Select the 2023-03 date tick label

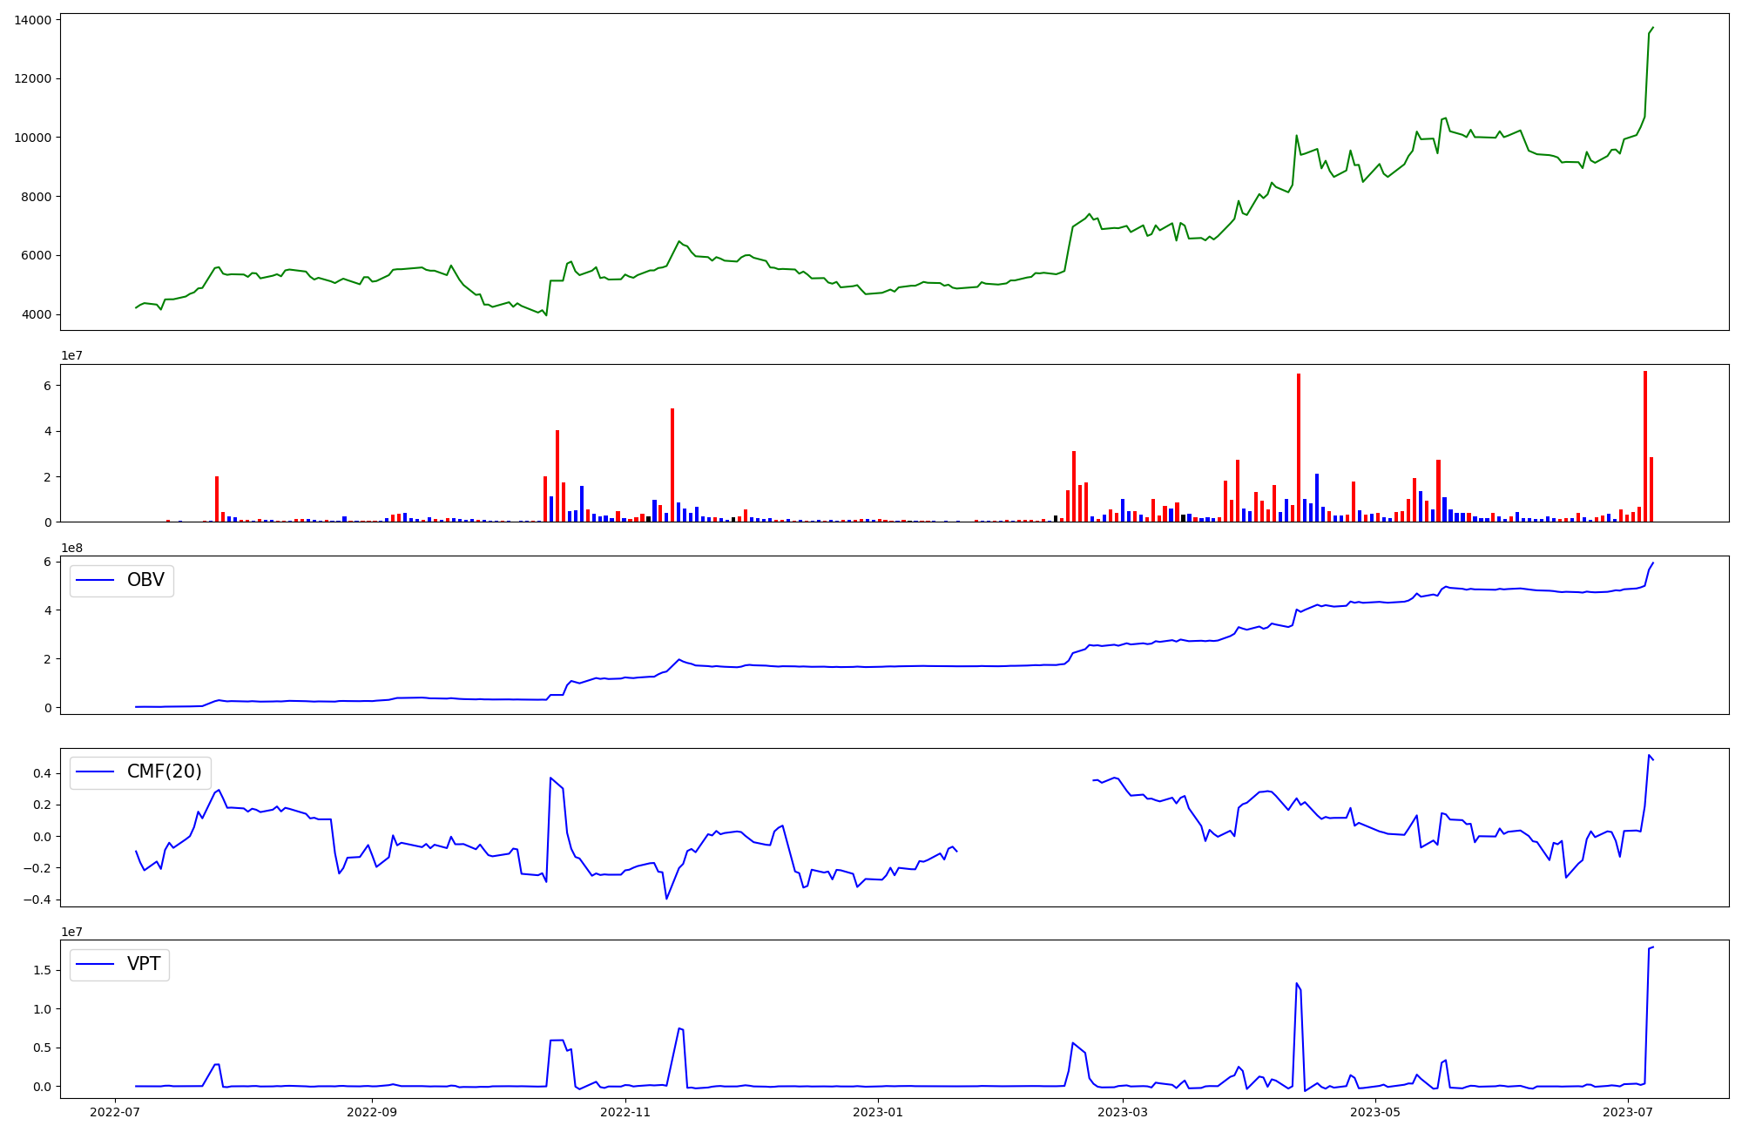click(x=1123, y=1111)
